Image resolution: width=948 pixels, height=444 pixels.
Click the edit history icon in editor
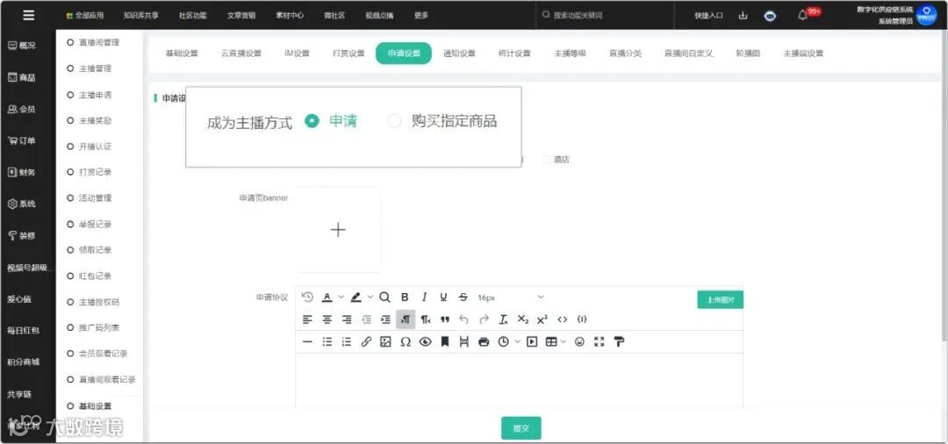[x=307, y=297]
